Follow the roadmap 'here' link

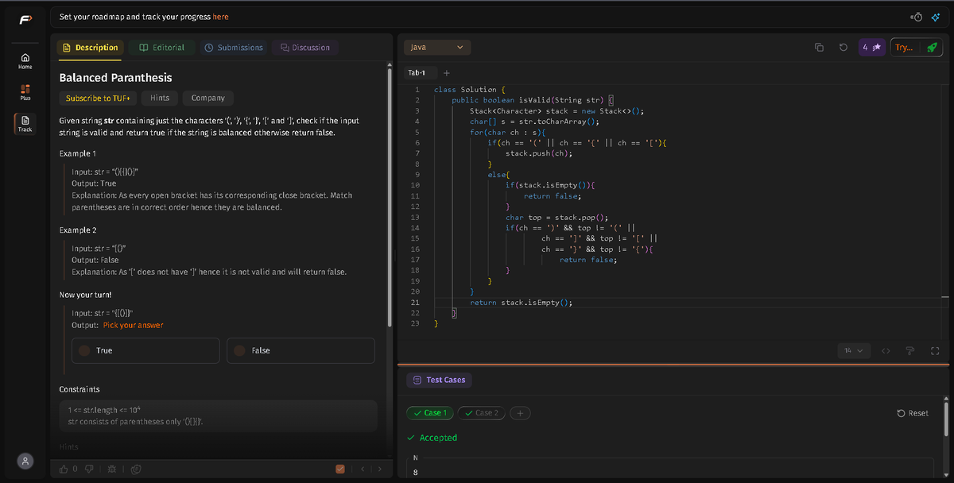[220, 17]
